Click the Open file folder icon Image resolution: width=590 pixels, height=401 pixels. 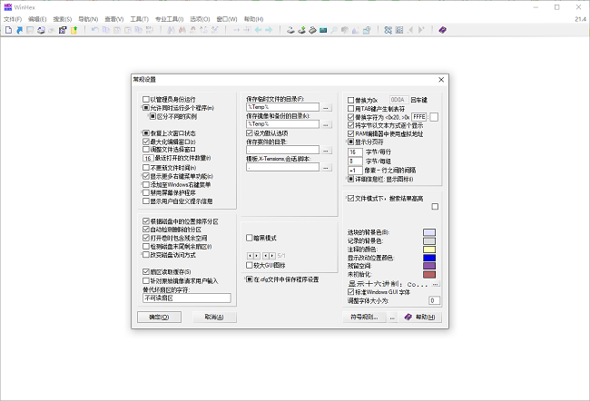(18, 30)
